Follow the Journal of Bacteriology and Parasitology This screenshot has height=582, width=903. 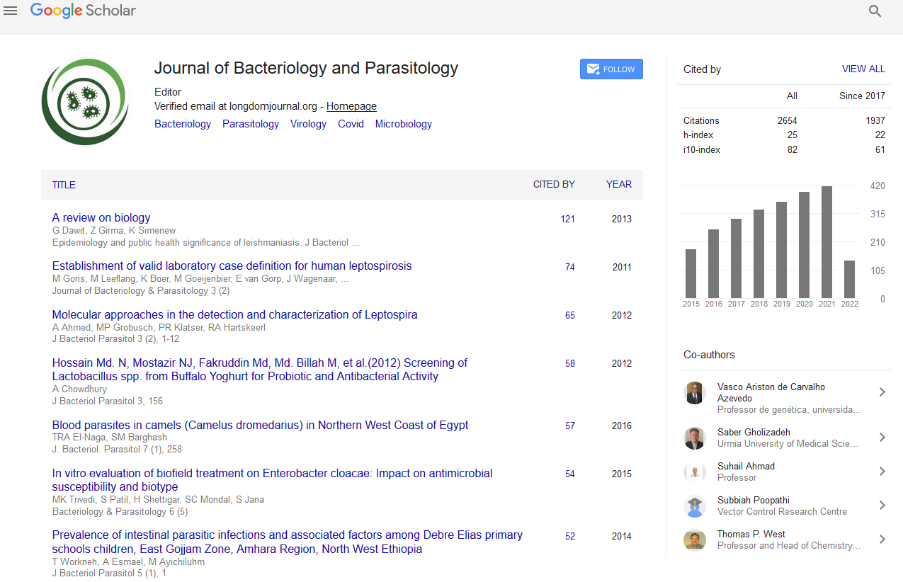click(x=611, y=69)
